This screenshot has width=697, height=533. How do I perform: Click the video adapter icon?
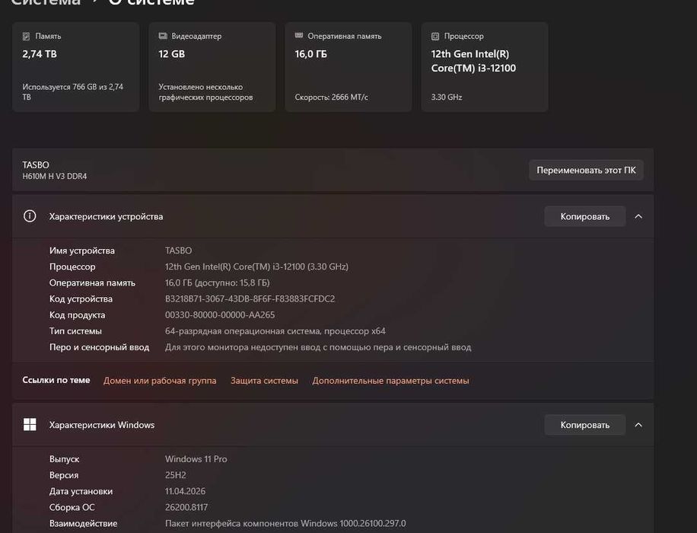pyautogui.click(x=163, y=36)
